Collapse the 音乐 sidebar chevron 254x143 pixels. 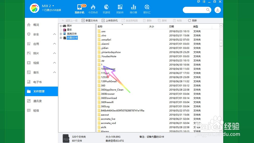[x=54, y=72]
